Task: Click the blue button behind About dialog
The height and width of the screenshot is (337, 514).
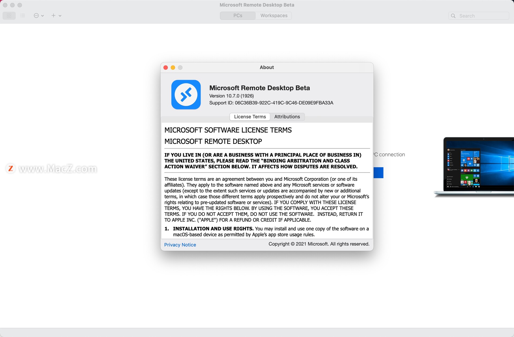Action: pyautogui.click(x=378, y=173)
